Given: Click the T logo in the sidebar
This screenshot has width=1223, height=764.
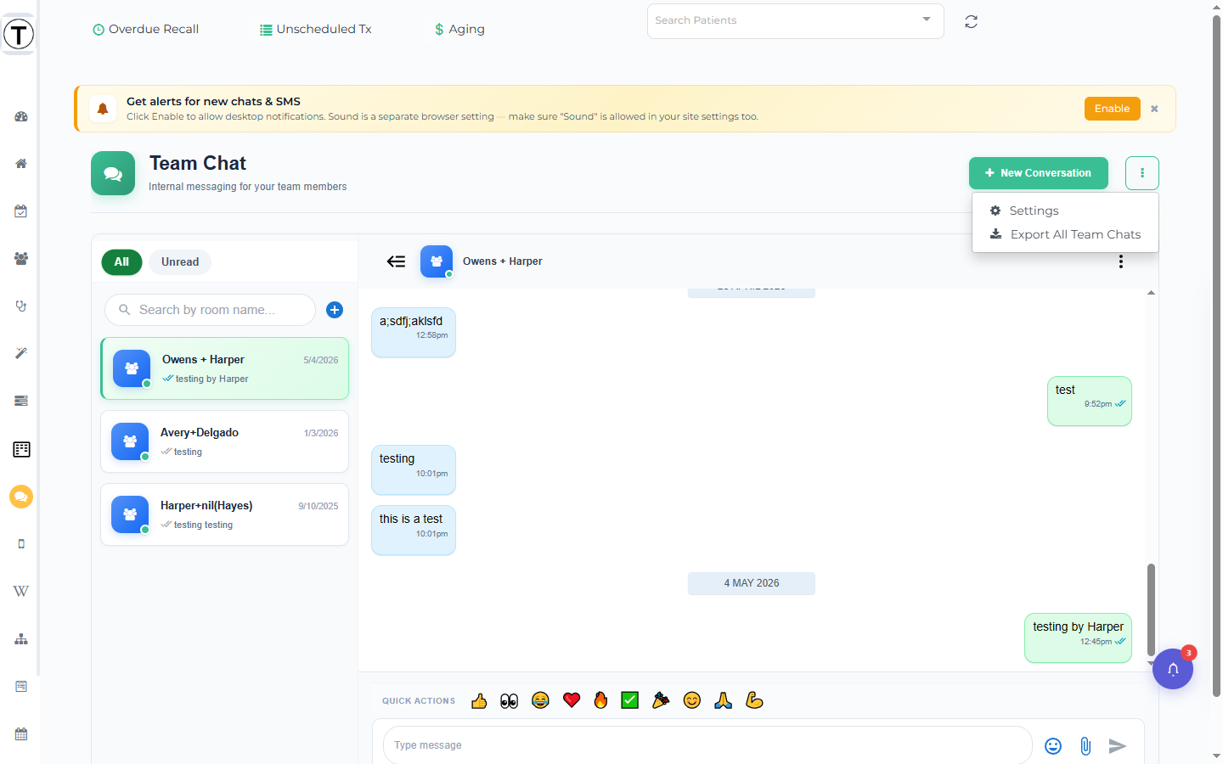Looking at the screenshot, I should (x=18, y=35).
